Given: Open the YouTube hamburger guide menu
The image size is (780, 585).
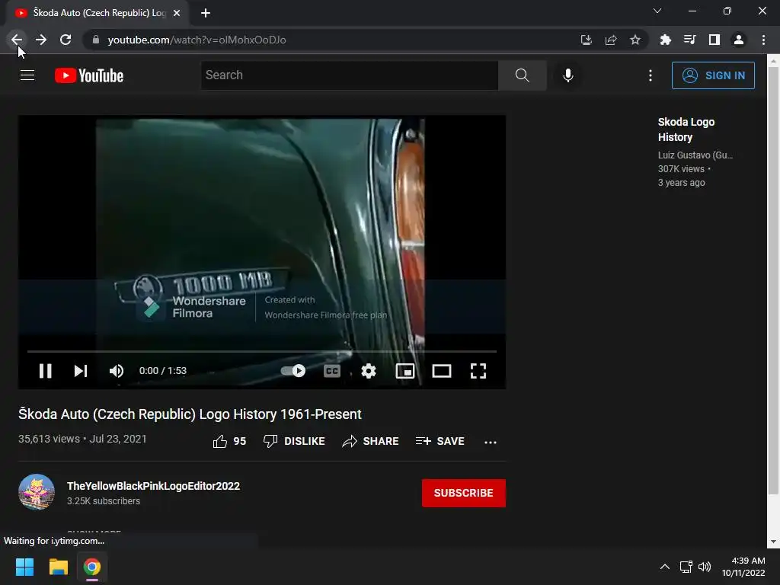Looking at the screenshot, I should [x=27, y=75].
